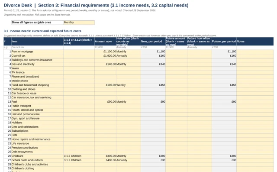
Task: Select the 'Rent or mortgage' item cell
Action: tap(38, 52)
